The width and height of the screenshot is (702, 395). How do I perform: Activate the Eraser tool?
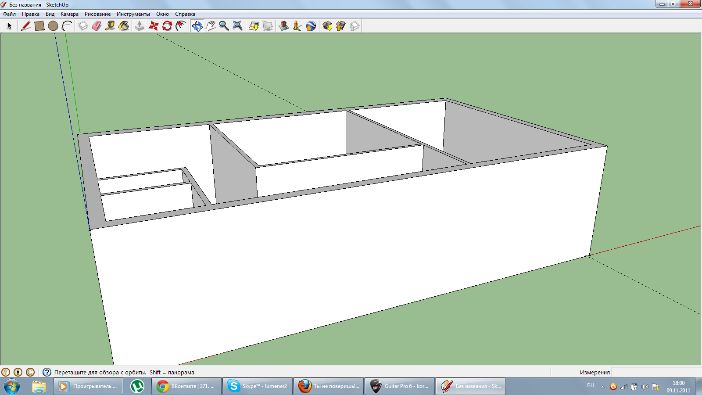(97, 26)
